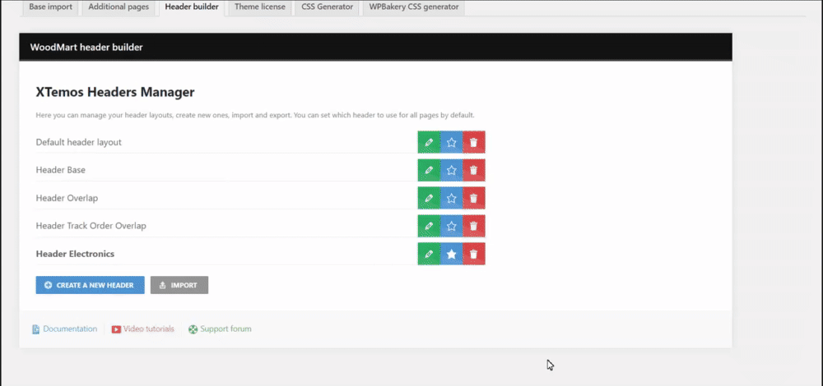Edit Header Electronics with pencil icon

429,254
